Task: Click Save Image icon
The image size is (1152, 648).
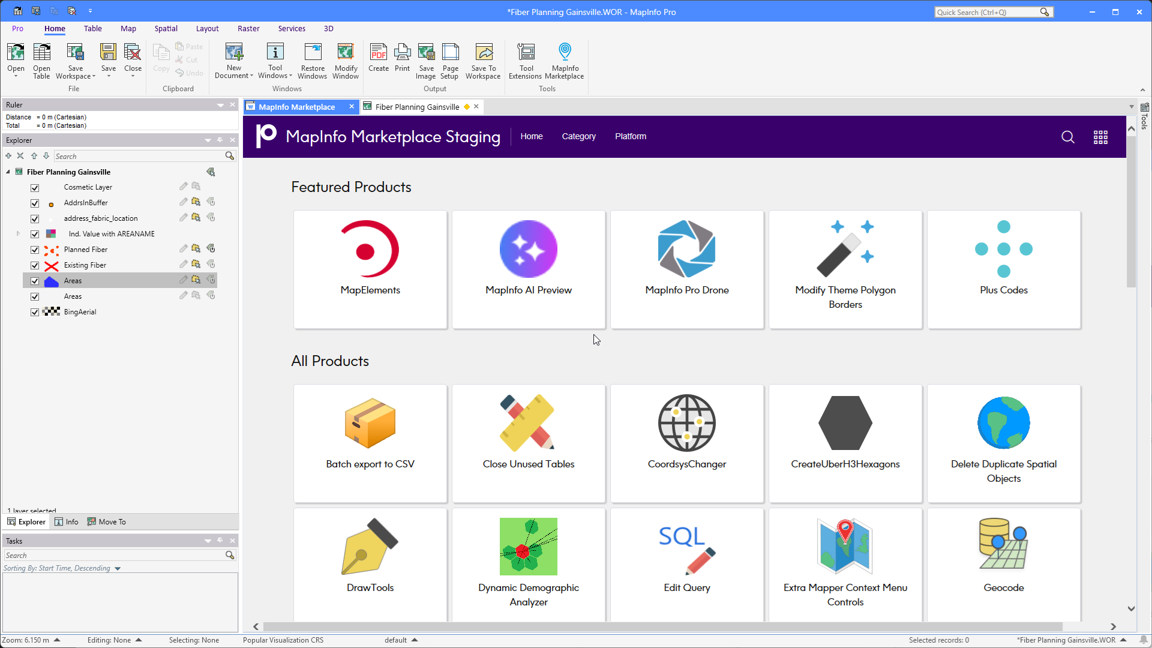Action: click(x=426, y=53)
